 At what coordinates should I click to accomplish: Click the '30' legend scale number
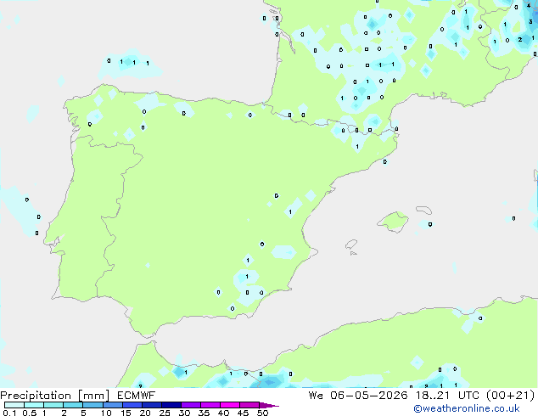(x=184, y=413)
